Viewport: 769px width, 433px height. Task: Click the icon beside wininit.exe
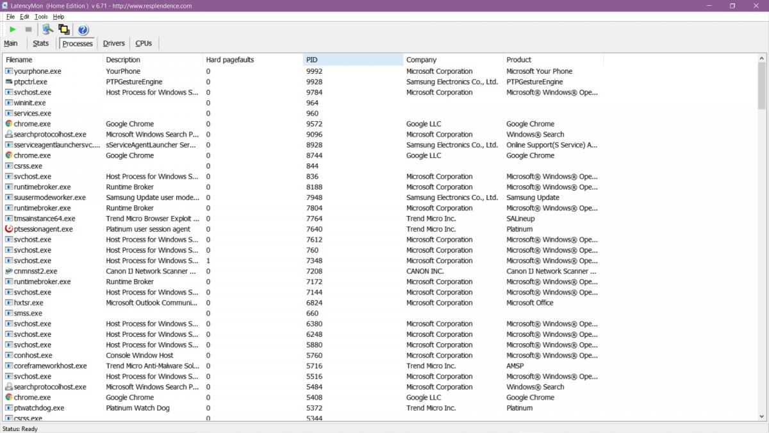[9, 103]
